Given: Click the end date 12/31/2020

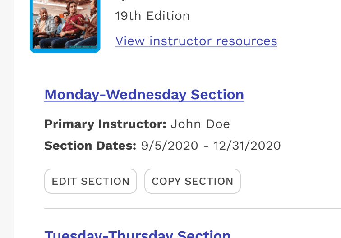Looking at the screenshot, I should tap(247, 146).
